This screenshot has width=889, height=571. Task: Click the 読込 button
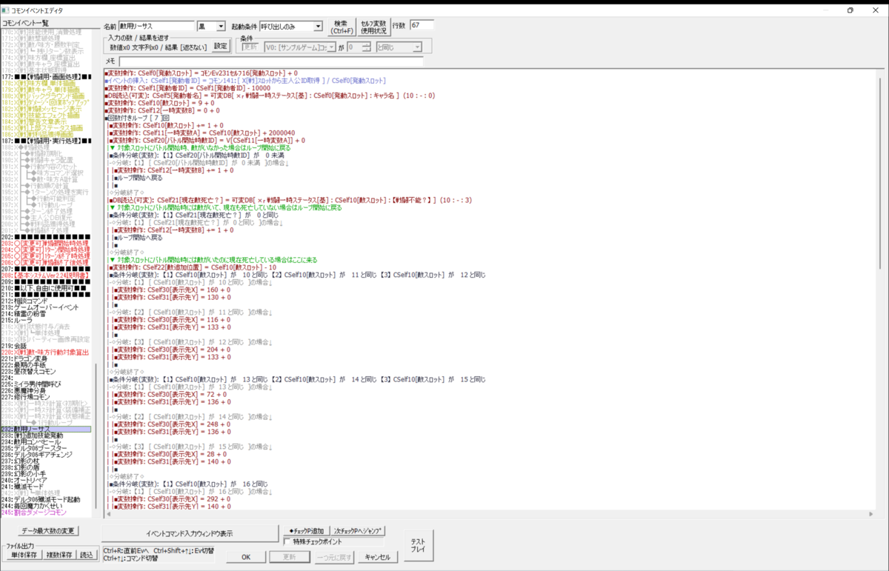[x=87, y=555]
